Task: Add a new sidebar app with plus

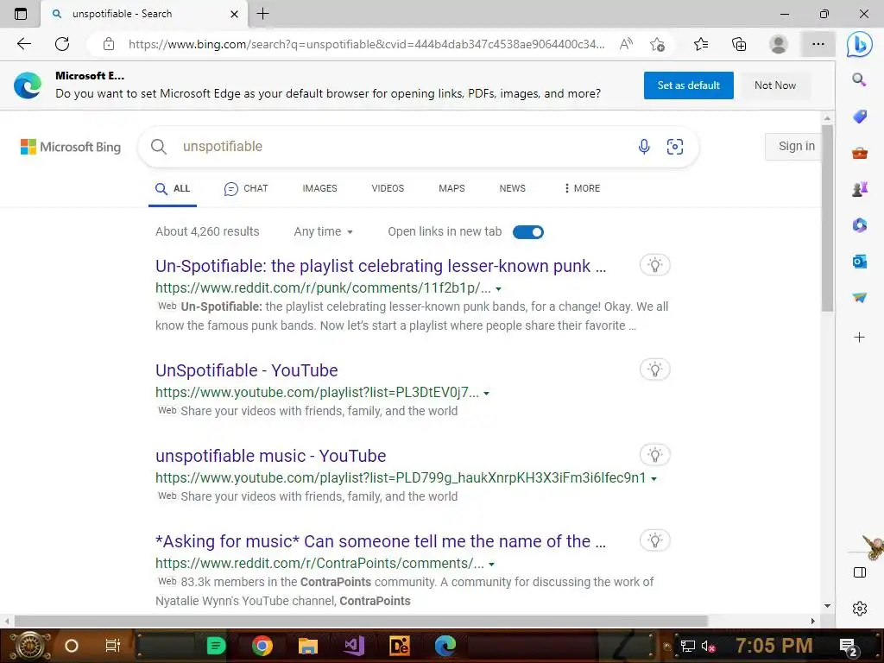Action: tap(859, 338)
